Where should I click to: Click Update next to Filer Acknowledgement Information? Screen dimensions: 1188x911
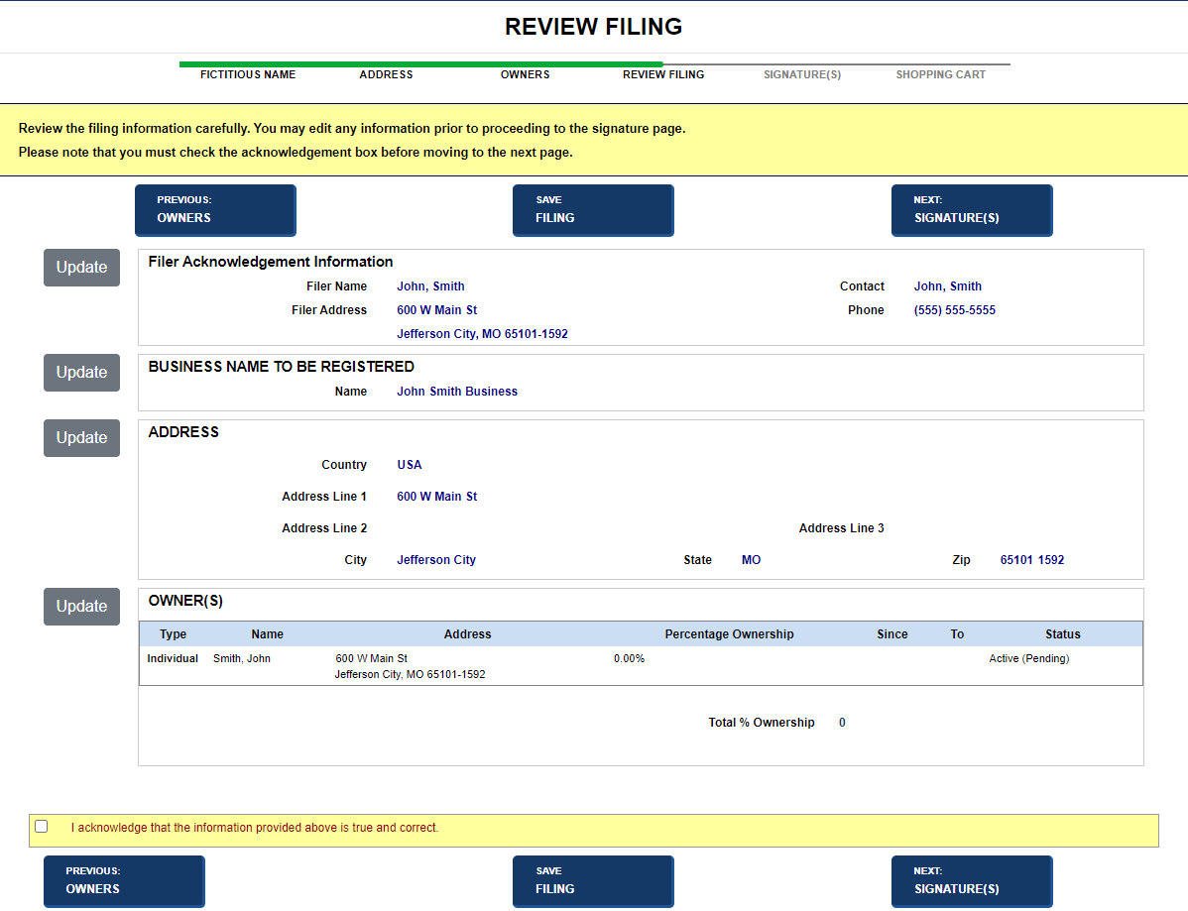pos(81,268)
